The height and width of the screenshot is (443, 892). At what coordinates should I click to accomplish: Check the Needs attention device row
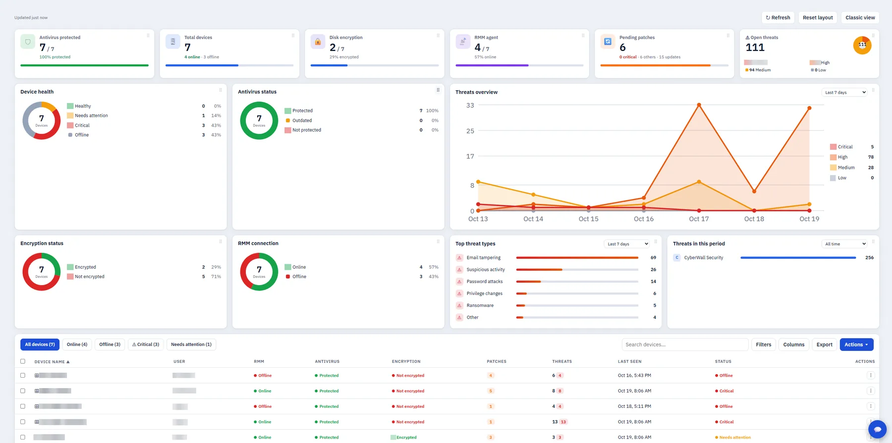tap(23, 437)
